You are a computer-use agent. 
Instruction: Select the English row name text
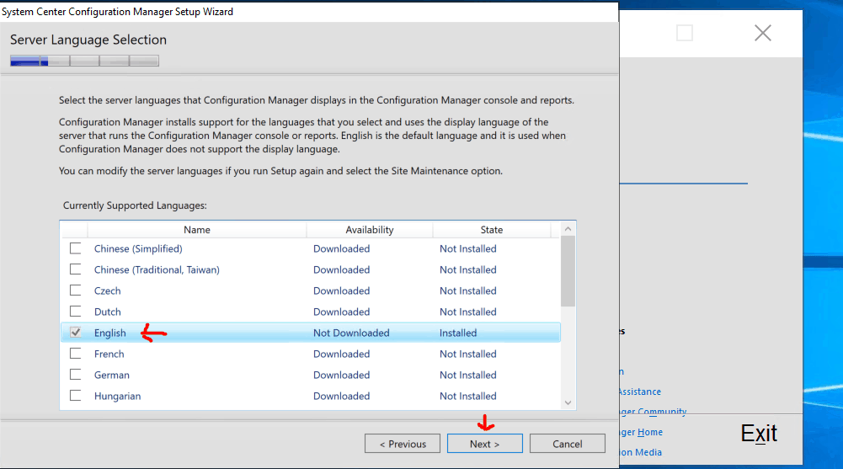(x=109, y=333)
